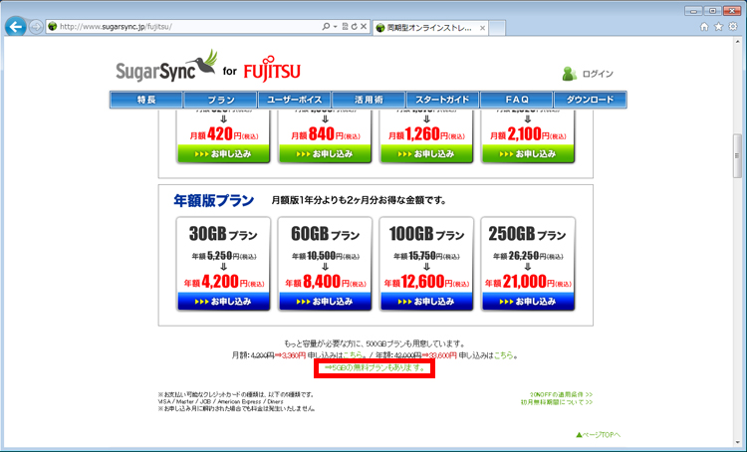Open the プラン menu item
Image resolution: width=747 pixels, height=452 pixels.
point(220,100)
